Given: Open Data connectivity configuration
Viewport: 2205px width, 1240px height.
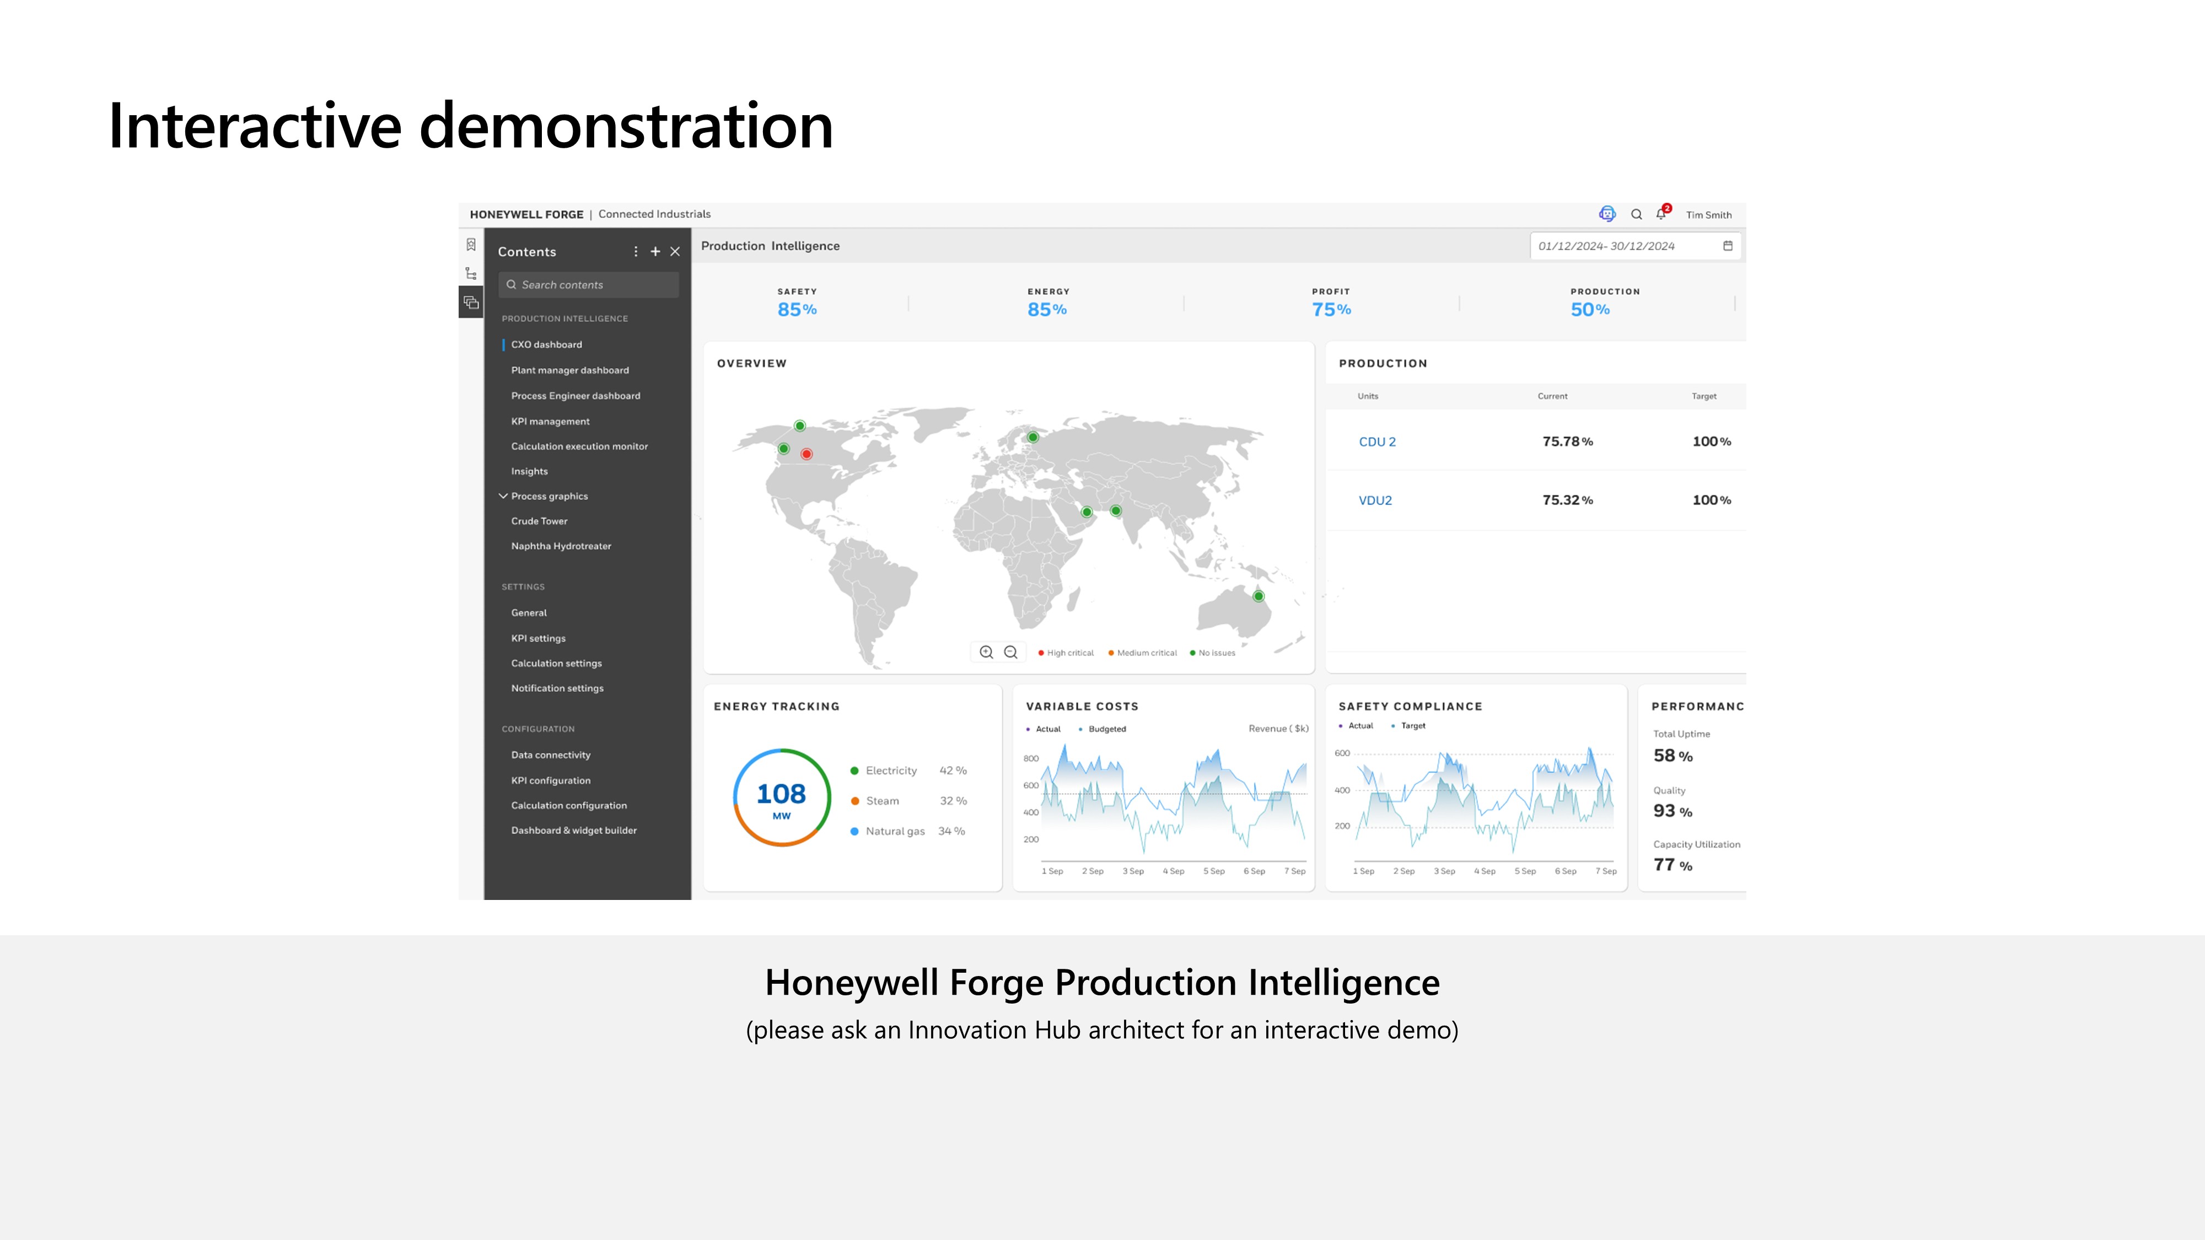Looking at the screenshot, I should coord(550,755).
